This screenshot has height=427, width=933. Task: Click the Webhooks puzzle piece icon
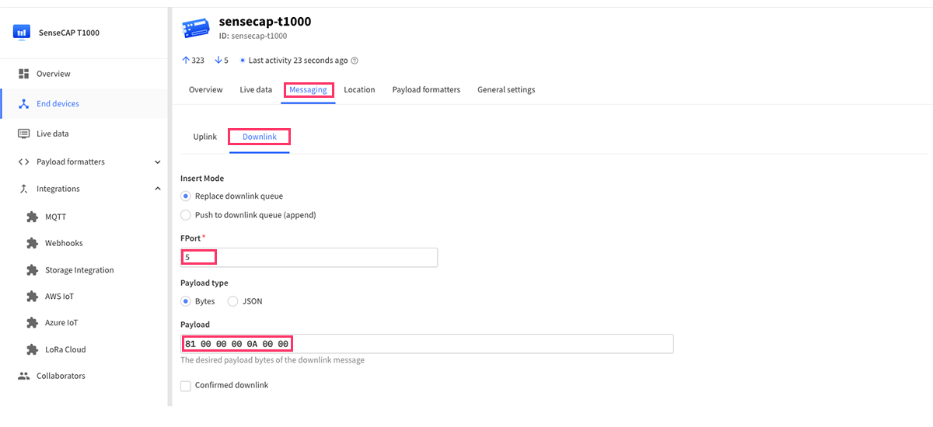pos(32,243)
